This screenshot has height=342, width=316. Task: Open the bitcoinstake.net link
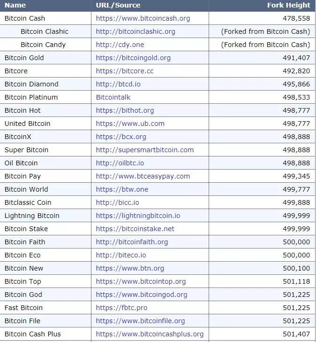coord(135,229)
